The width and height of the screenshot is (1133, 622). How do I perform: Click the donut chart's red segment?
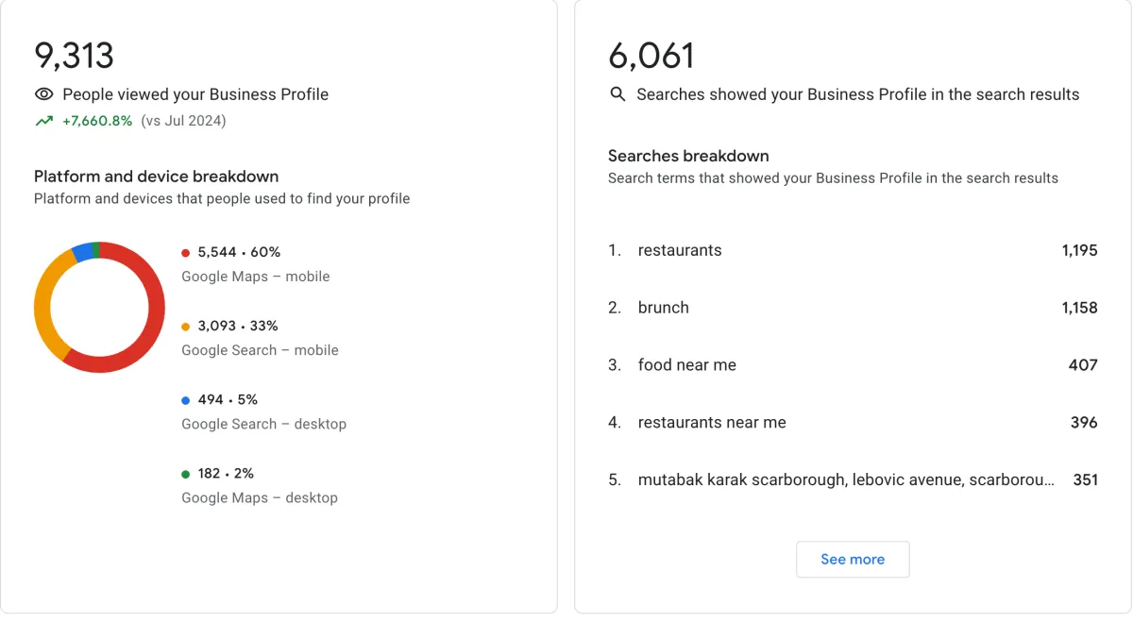[x=149, y=338]
